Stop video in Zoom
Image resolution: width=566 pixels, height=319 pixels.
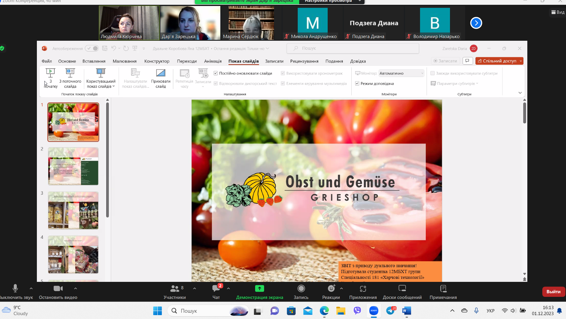58,292
